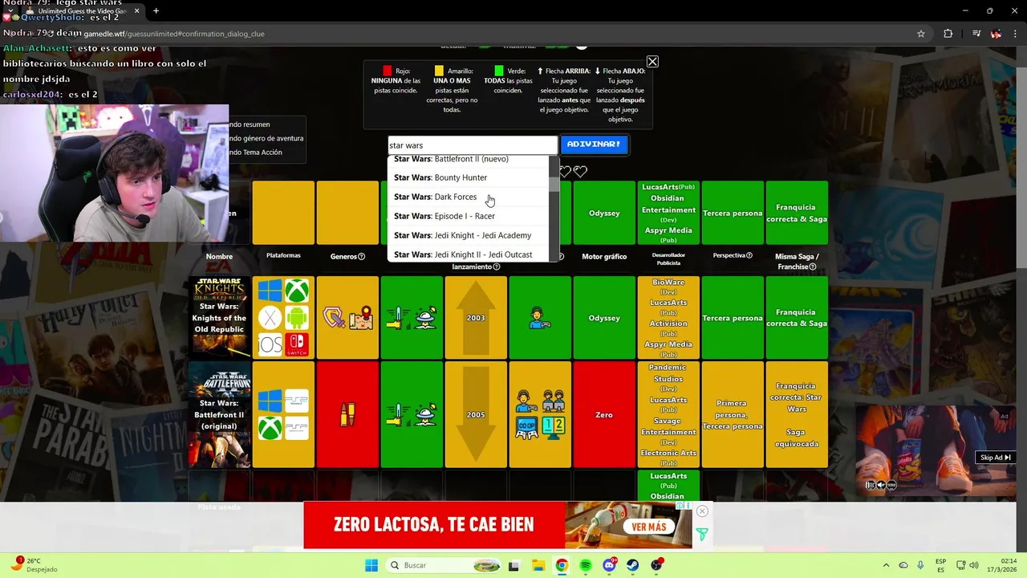Open Discord from the taskbar
The image size is (1027, 578).
[x=609, y=565]
